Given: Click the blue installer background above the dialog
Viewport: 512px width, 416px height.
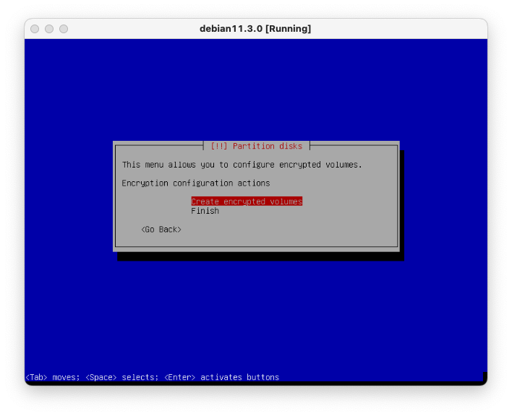Looking at the screenshot, I should click(255, 87).
